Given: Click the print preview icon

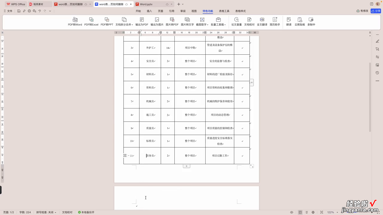Looking at the screenshot, I should click(34, 11).
